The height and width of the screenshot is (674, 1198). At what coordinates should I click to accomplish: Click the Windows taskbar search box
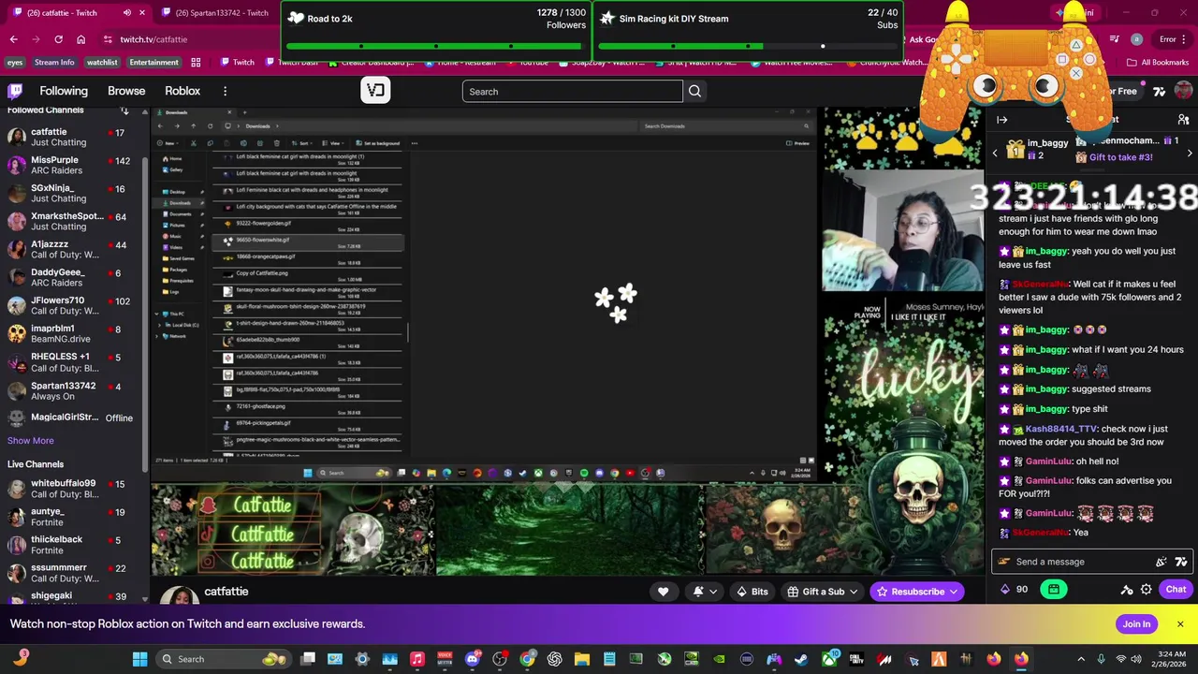[x=223, y=659]
